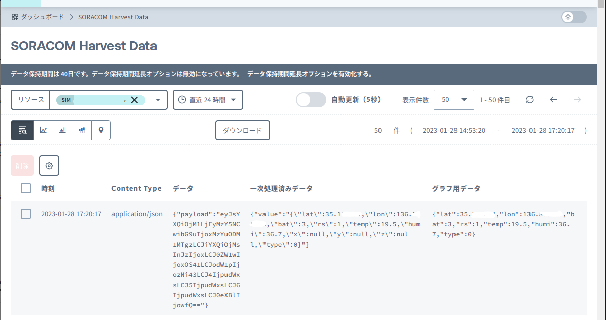Click the dashboard grid icon in breadcrumb

point(15,17)
